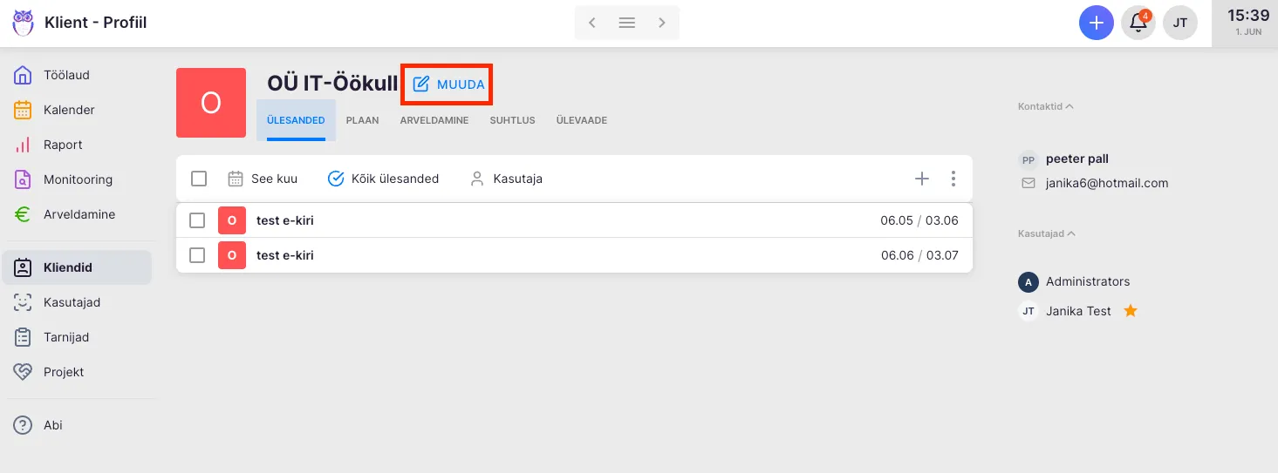Go back with the left arrow
Screen dimensions: 1278x473
(x=592, y=23)
